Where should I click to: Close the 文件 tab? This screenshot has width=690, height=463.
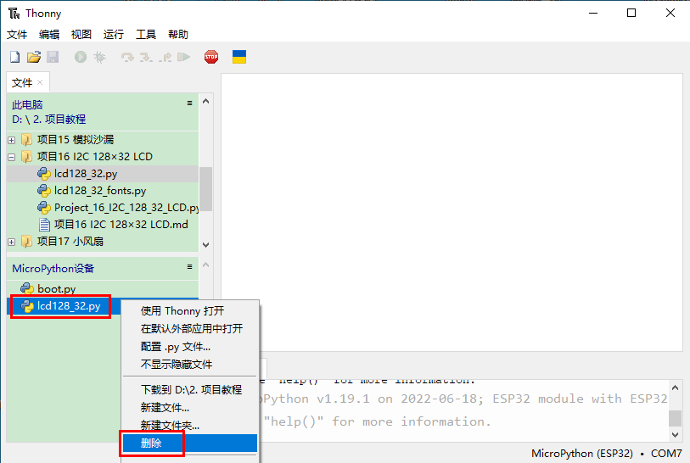pos(40,82)
